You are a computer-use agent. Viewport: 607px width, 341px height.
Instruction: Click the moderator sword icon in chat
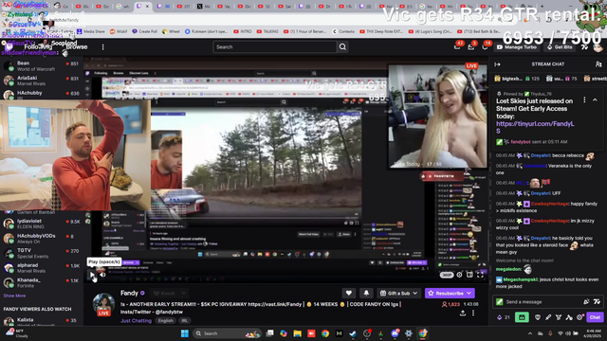[x=548, y=317]
